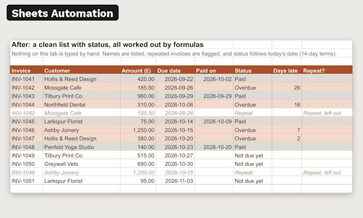Select the "Invoice" column header
Image resolution: width=363 pixels, height=218 pixels.
[21, 71]
